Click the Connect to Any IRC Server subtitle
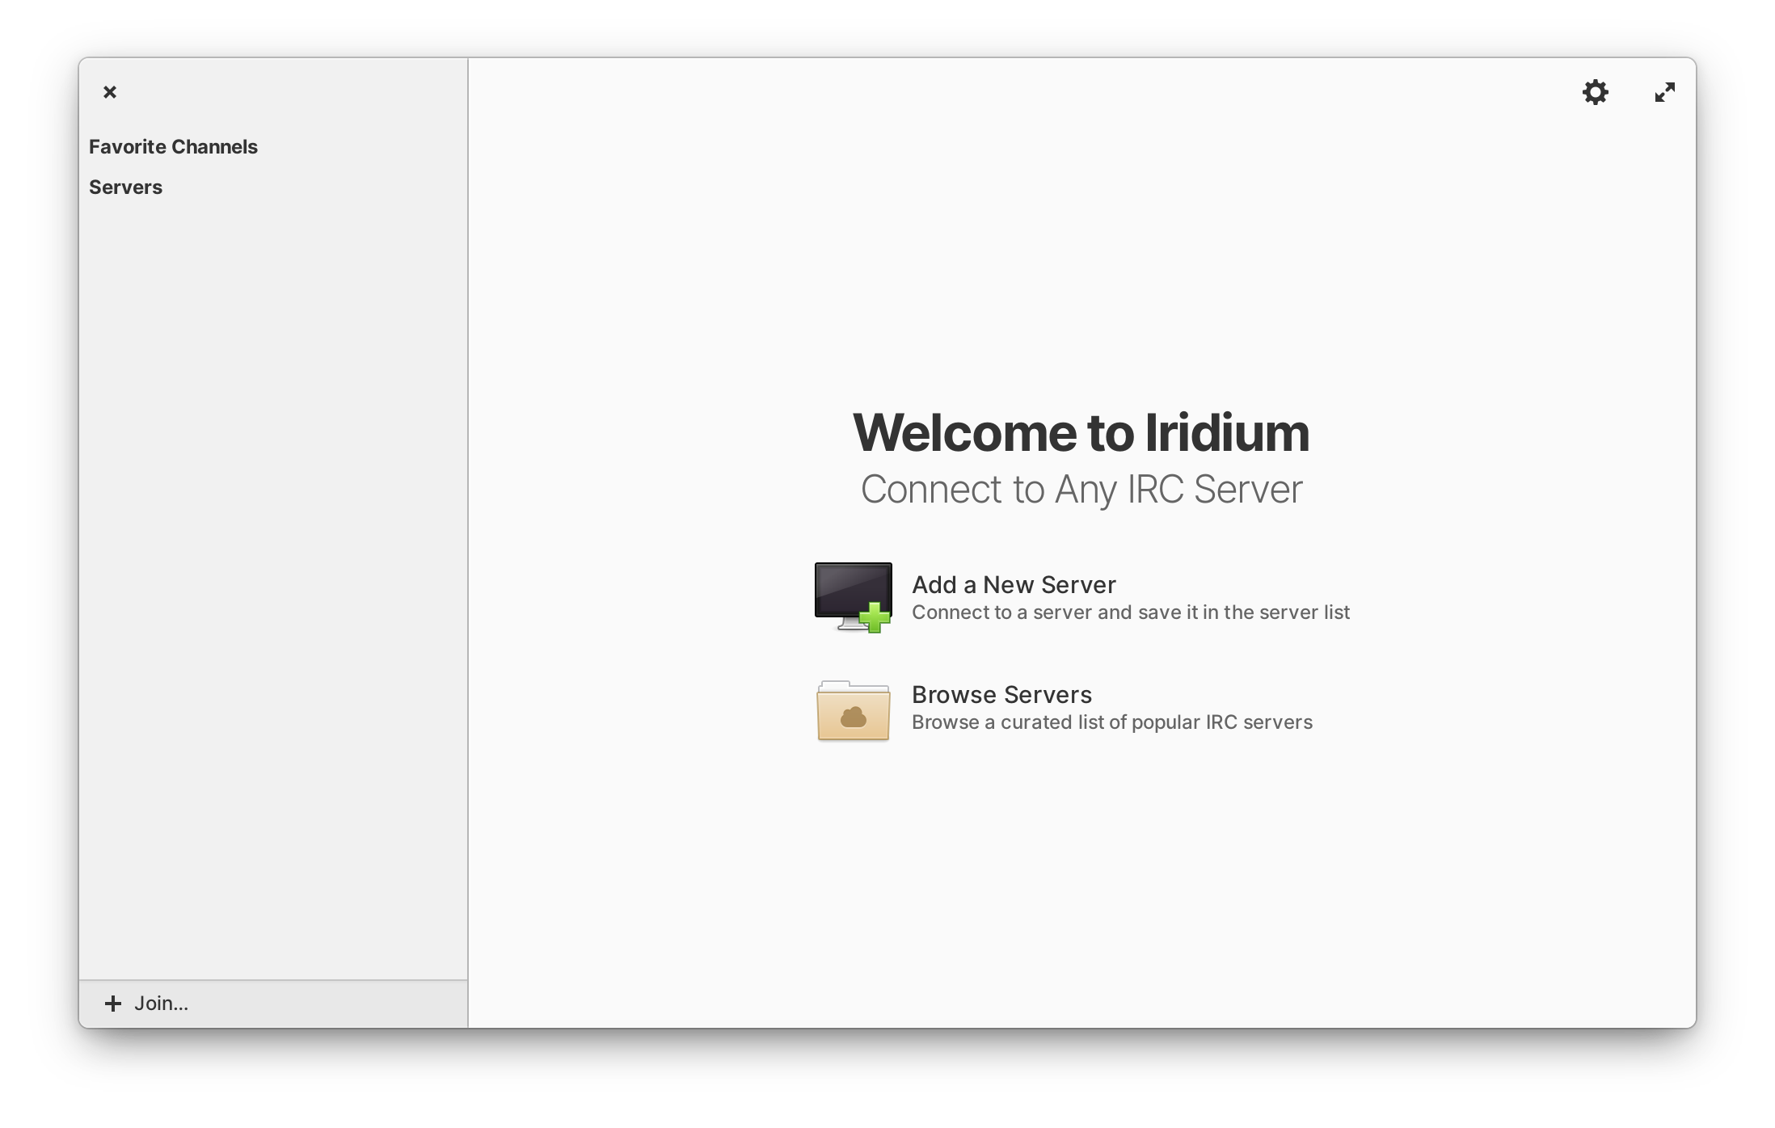Image resolution: width=1775 pixels, height=1128 pixels. tap(1081, 490)
